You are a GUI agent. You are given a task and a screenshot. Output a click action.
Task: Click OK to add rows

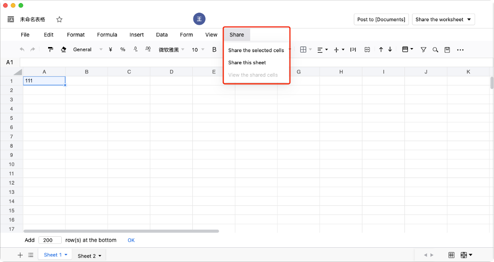click(x=131, y=240)
